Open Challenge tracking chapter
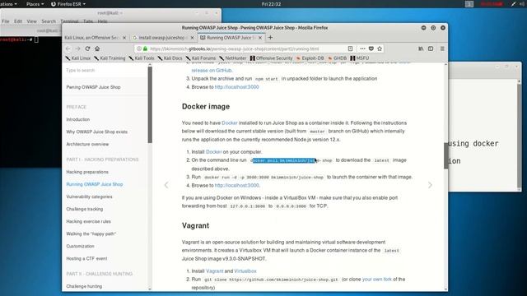This screenshot has height=296, width=527. [84, 209]
